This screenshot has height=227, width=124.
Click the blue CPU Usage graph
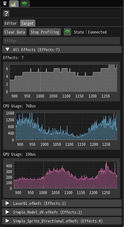pos(61,130)
